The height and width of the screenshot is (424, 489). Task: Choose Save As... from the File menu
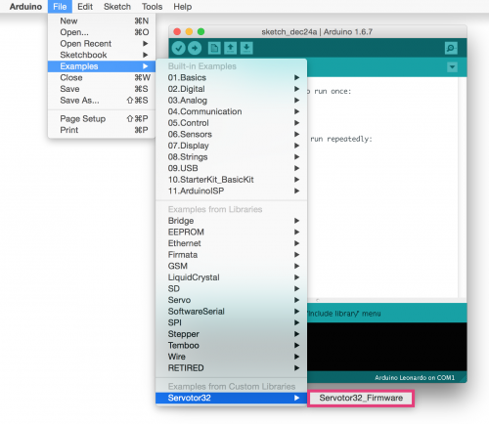[x=102, y=101]
